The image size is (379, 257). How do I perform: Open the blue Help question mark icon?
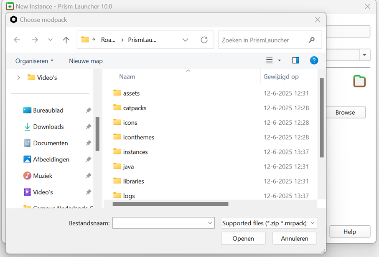(314, 60)
